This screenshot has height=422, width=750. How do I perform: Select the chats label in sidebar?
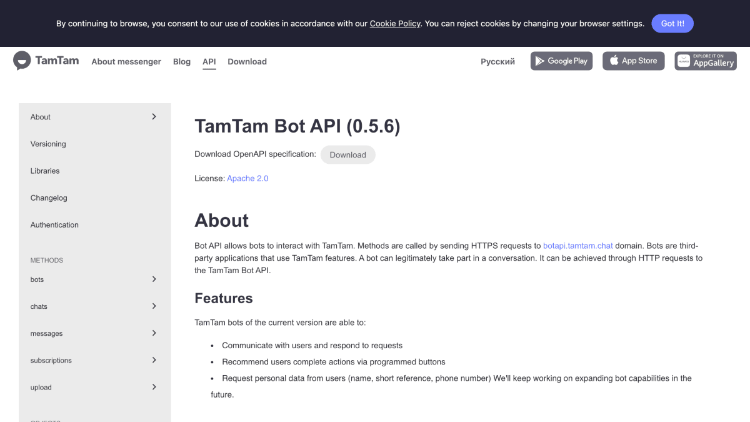point(39,306)
